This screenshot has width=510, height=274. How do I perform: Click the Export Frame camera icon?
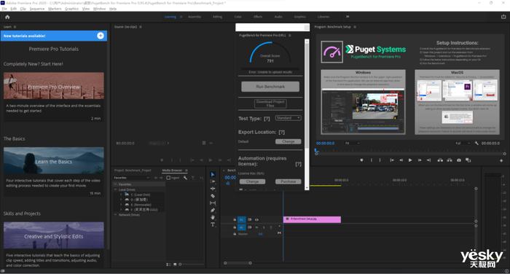coord(459,160)
